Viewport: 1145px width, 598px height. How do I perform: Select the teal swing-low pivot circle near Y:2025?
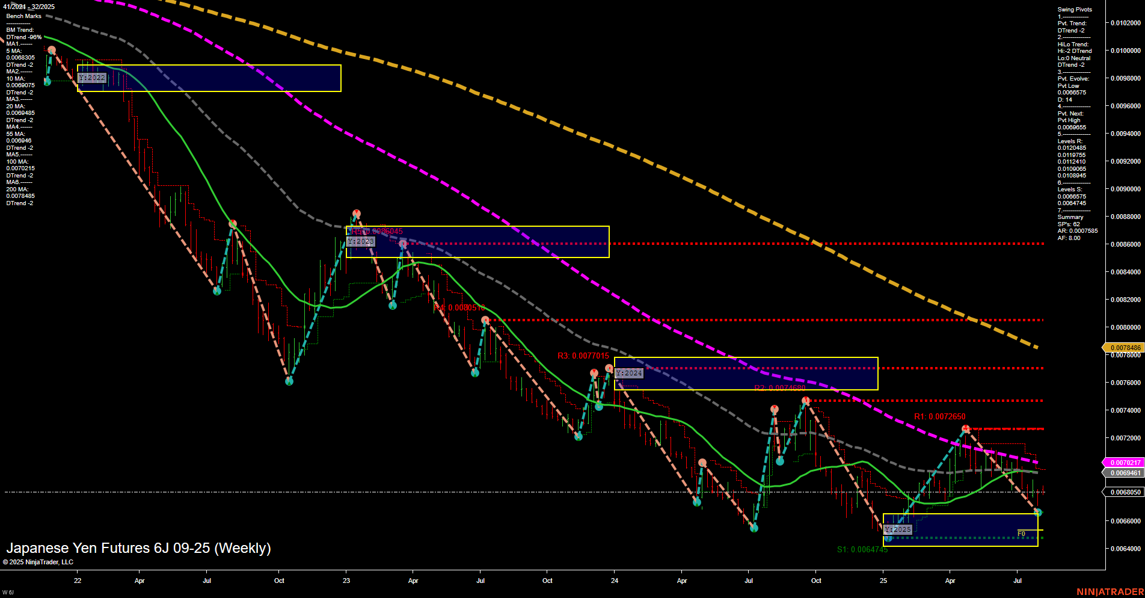(888, 538)
